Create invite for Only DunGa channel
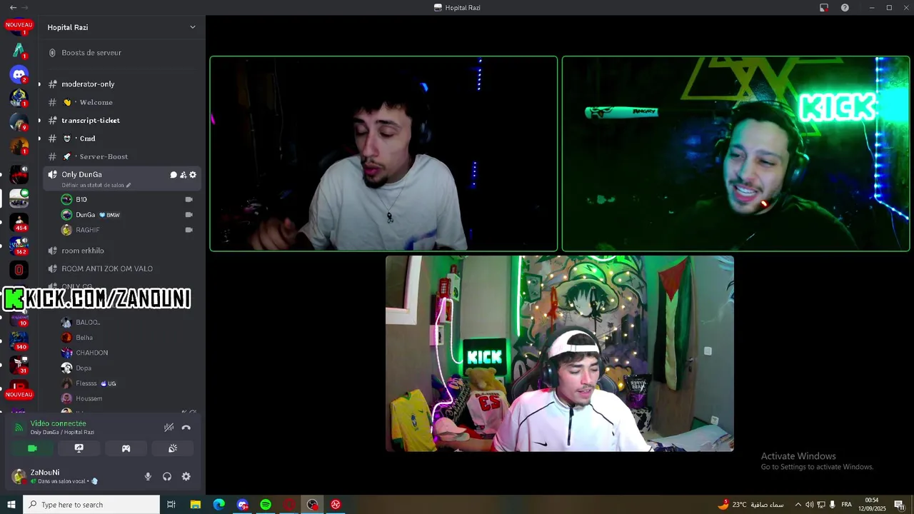The image size is (914, 514). click(x=183, y=175)
